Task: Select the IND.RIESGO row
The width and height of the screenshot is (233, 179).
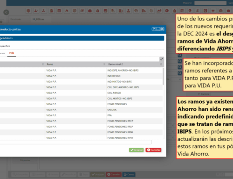Action: [81, 76]
